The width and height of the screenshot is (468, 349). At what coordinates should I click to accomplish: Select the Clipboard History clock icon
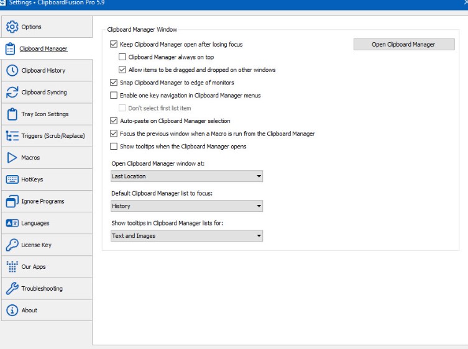click(12, 71)
